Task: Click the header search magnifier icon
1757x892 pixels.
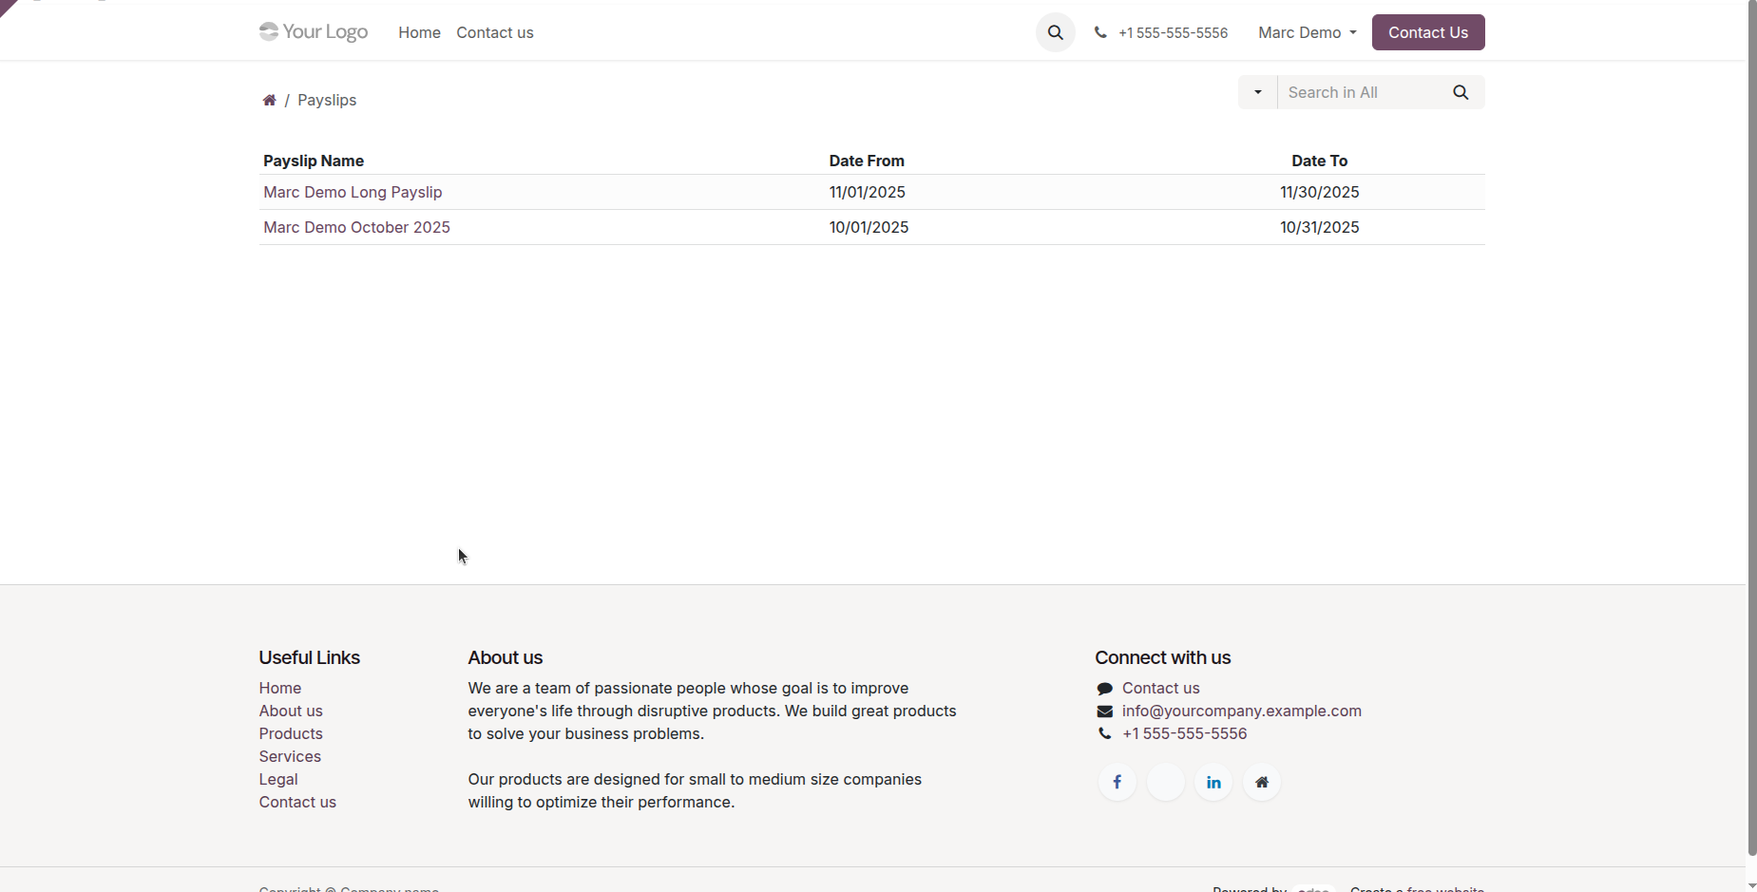Action: [x=1055, y=32]
